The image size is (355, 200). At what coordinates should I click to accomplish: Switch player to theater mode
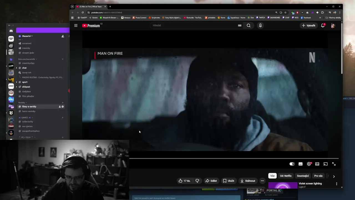tap(317, 164)
